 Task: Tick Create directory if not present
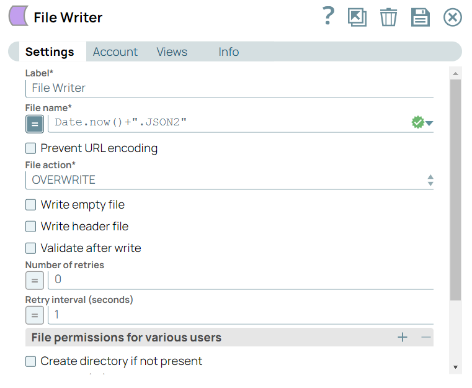pos(30,361)
